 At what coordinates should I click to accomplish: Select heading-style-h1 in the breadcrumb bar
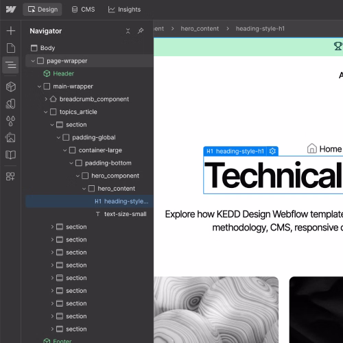(x=260, y=29)
